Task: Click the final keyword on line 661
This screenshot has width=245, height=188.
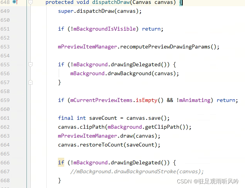Action: (x=66, y=118)
